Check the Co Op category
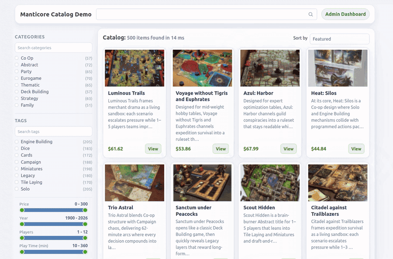Screen dimensions: 393x259 click(17, 58)
